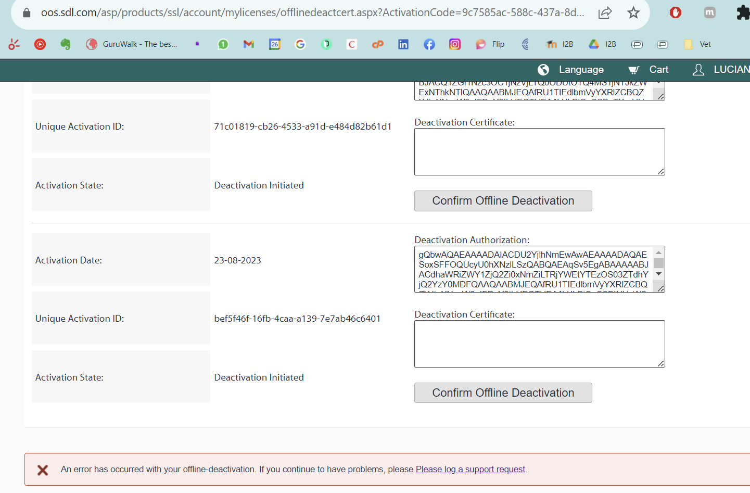Screen dimensions: 750x493
Task: Open the cPanel bookmark icon
Action: pos(378,44)
